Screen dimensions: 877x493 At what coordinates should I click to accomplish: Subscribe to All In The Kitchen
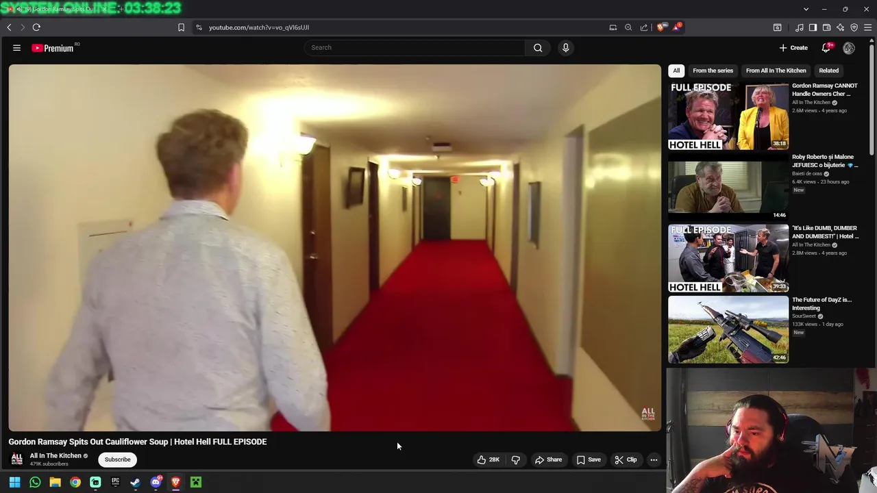coord(117,459)
